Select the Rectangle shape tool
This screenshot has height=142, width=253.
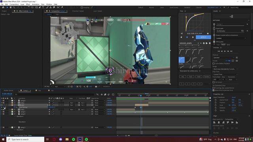[36, 7]
